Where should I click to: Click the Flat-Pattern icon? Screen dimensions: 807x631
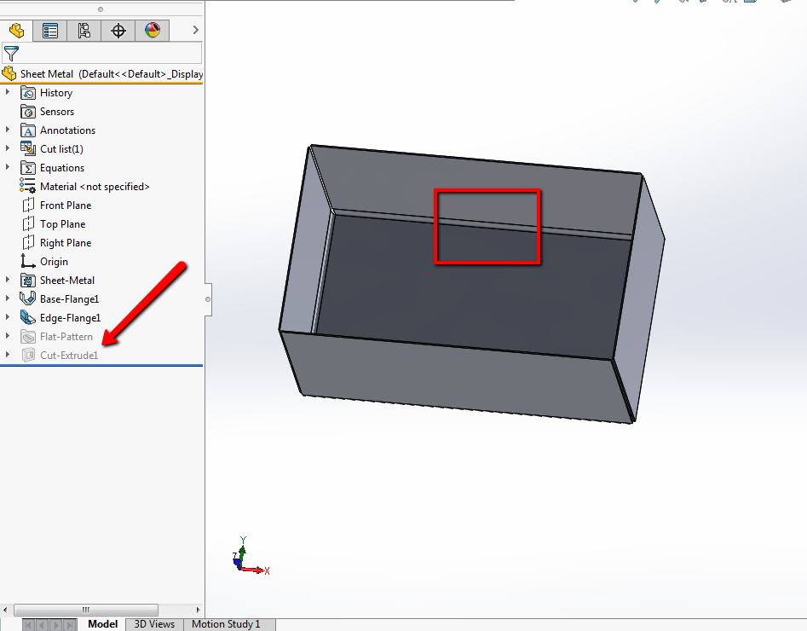pyautogui.click(x=28, y=336)
